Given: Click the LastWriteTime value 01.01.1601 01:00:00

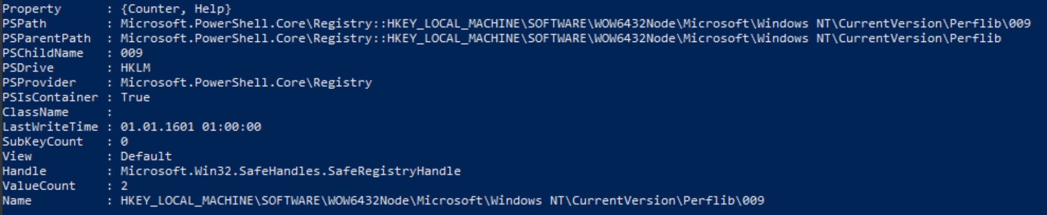Looking at the screenshot, I should pyautogui.click(x=191, y=127).
